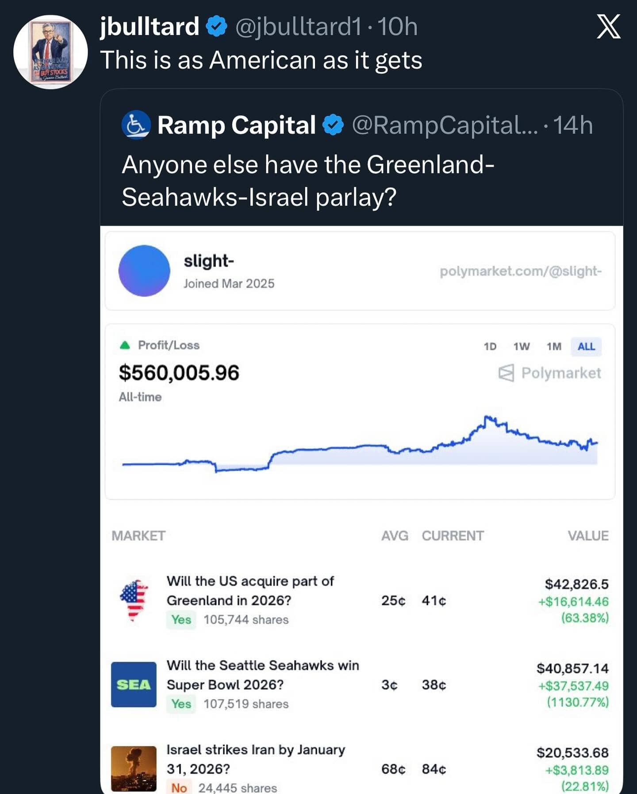Click the green Profit/Loss triangle indicator
The width and height of the screenshot is (637, 794).
click(x=125, y=345)
